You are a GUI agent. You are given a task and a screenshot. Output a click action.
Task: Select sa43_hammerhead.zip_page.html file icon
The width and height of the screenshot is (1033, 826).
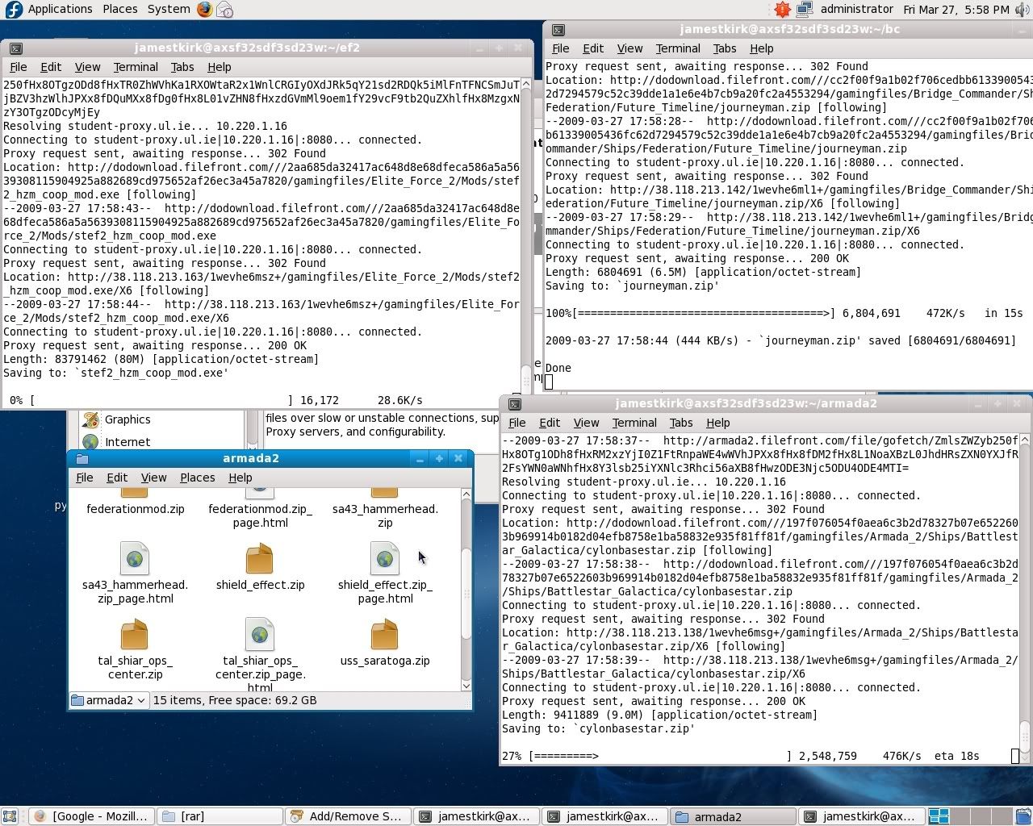pyautogui.click(x=135, y=558)
